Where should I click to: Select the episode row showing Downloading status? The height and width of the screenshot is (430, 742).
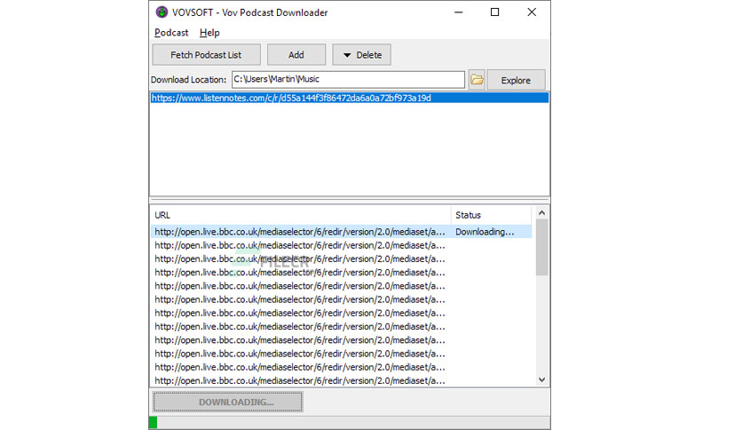coord(341,232)
